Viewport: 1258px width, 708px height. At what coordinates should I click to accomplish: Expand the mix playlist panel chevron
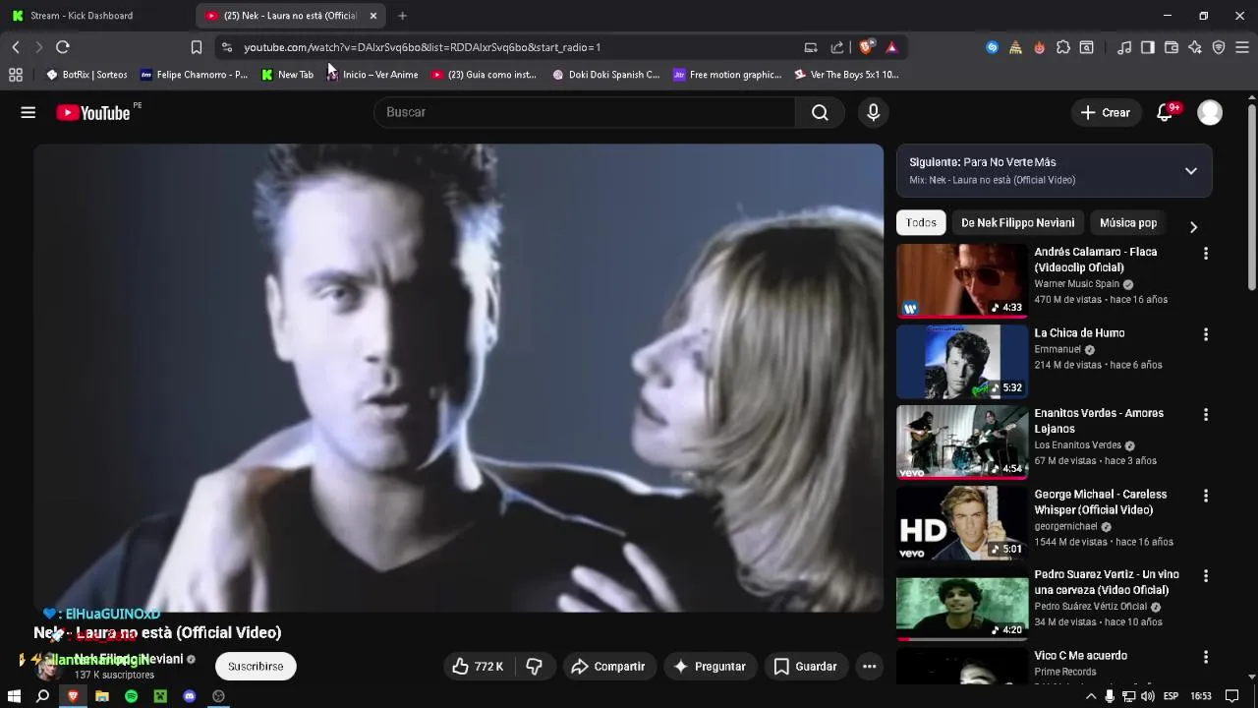[1190, 171]
